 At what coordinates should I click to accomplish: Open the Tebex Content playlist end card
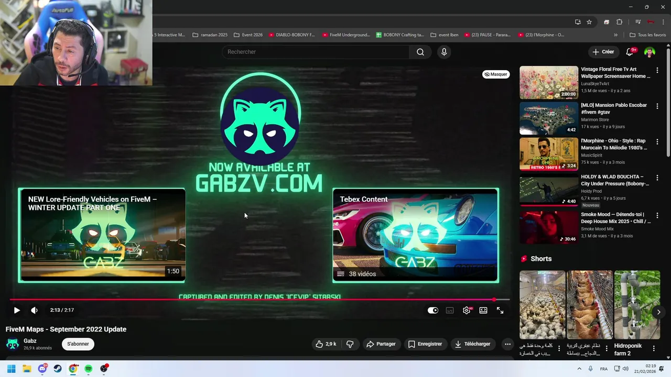tap(416, 236)
